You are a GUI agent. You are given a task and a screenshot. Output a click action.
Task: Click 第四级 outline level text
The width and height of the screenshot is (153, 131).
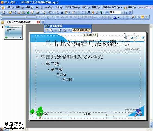[x=61, y=75]
